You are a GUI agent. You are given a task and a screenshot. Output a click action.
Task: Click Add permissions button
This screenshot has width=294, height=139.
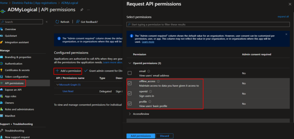pos(141,136)
